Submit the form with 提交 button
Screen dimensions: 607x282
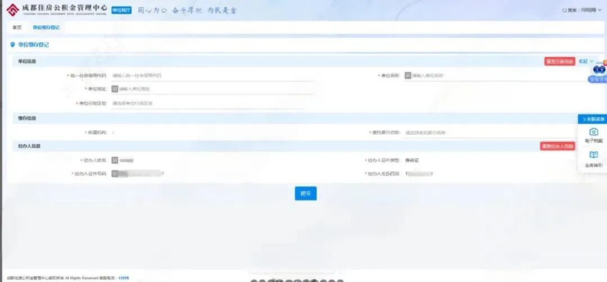[x=305, y=193]
